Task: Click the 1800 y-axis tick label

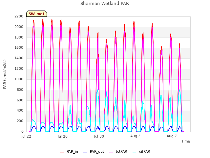Action: pos(19,37)
